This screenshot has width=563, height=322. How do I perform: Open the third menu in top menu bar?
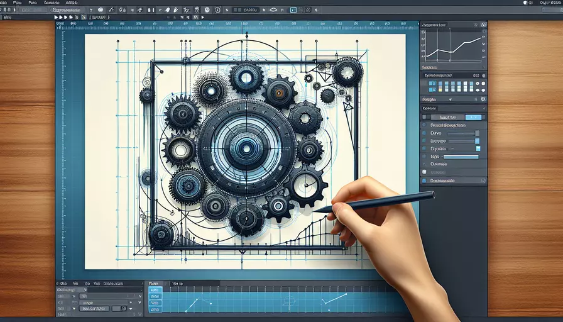click(52, 3)
